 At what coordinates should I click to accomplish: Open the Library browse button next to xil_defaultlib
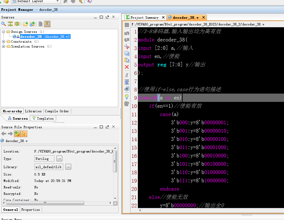[69, 167]
